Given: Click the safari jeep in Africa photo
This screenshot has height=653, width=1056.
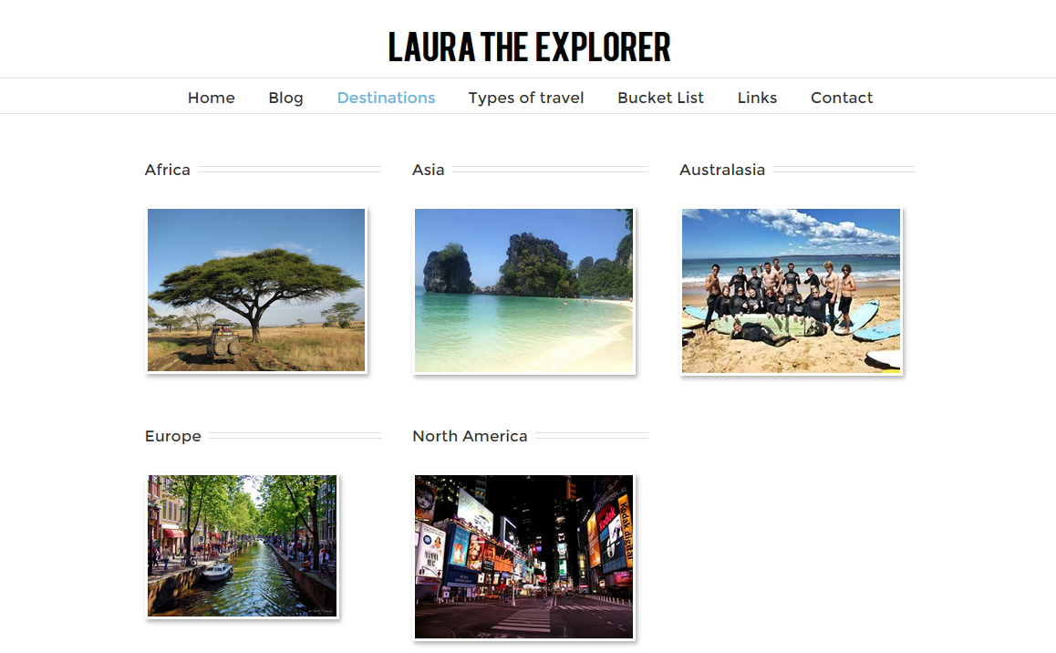Looking at the screenshot, I should 224,342.
